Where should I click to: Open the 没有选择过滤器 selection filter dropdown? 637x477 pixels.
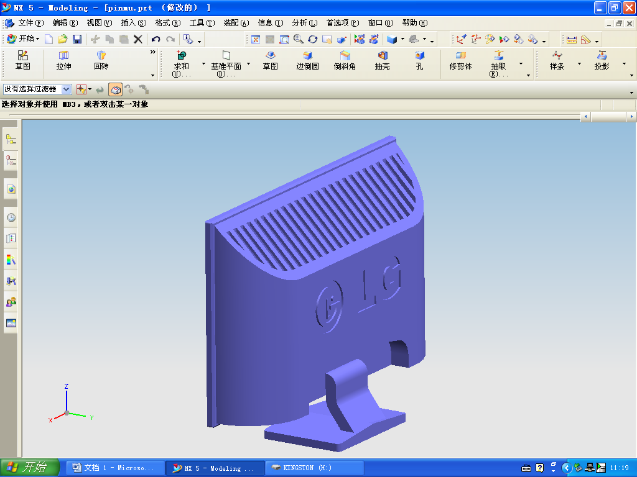pyautogui.click(x=66, y=89)
